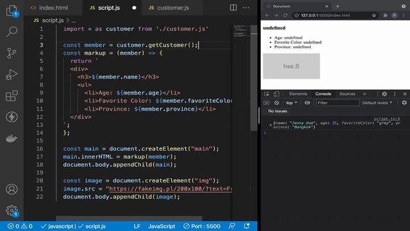Change the JavaScript language mode
This screenshot has height=231, width=410.
click(x=161, y=226)
